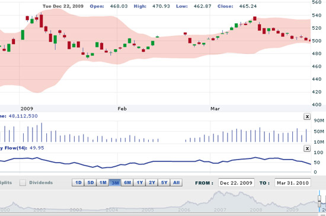Switch chart to 6M range
Screen dimensions: 326x216
pyautogui.click(x=127, y=183)
